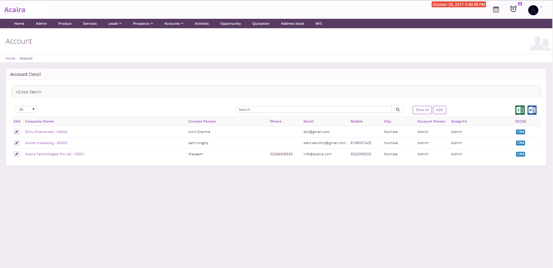Export accounts to Word document

[532, 110]
